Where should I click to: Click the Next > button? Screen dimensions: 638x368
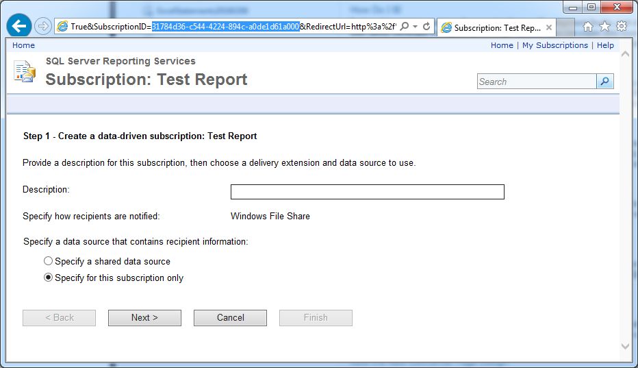click(144, 318)
